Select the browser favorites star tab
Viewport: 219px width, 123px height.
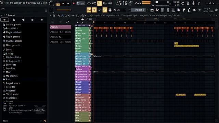point(42,20)
